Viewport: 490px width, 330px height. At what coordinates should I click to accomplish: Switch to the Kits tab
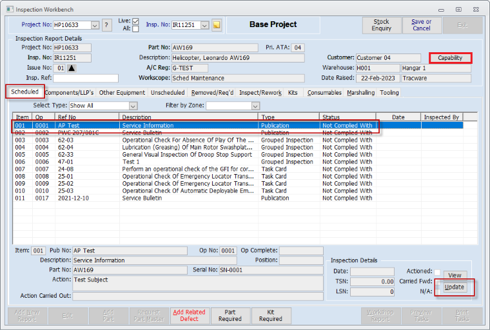coord(293,93)
